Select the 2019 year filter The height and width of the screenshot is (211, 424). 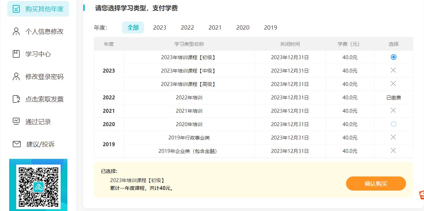click(x=270, y=27)
